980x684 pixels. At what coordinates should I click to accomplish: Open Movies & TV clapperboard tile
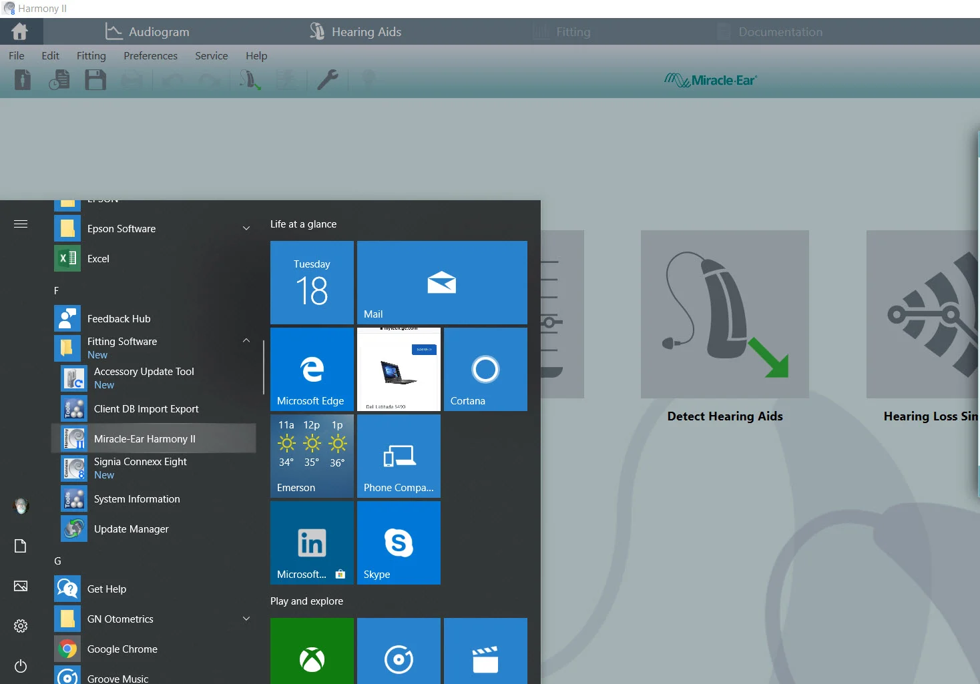coord(485,651)
